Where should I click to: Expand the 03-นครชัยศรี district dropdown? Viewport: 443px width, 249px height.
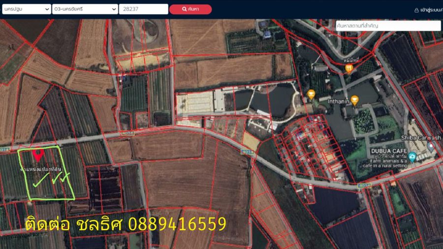[x=85, y=9]
